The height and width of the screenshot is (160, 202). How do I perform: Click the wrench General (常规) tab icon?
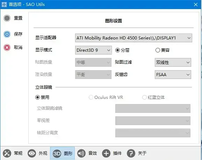click(7, 153)
